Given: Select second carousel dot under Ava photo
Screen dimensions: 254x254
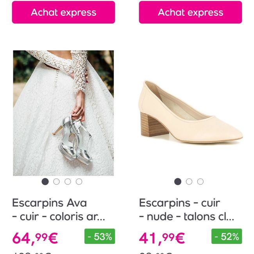Looking at the screenshot, I should click(57, 181).
